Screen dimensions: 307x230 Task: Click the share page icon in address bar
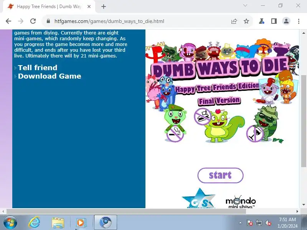pyautogui.click(x=234, y=21)
